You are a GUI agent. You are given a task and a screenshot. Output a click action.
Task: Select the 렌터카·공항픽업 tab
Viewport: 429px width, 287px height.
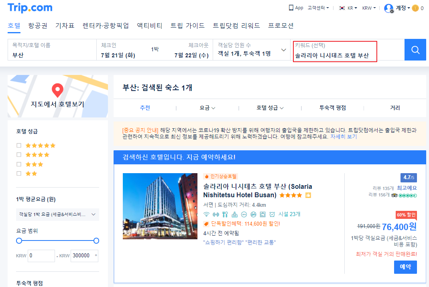tap(106, 25)
